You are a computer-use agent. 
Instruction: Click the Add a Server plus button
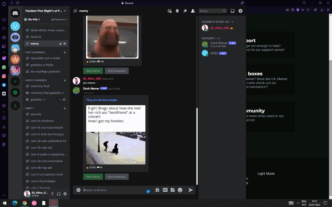tap(15, 81)
